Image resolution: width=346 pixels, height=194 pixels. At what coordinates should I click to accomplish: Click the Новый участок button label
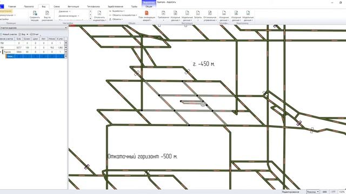tap(10, 34)
